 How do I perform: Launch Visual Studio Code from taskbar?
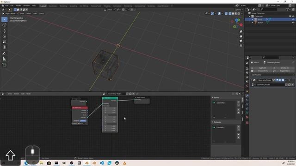click(102, 163)
